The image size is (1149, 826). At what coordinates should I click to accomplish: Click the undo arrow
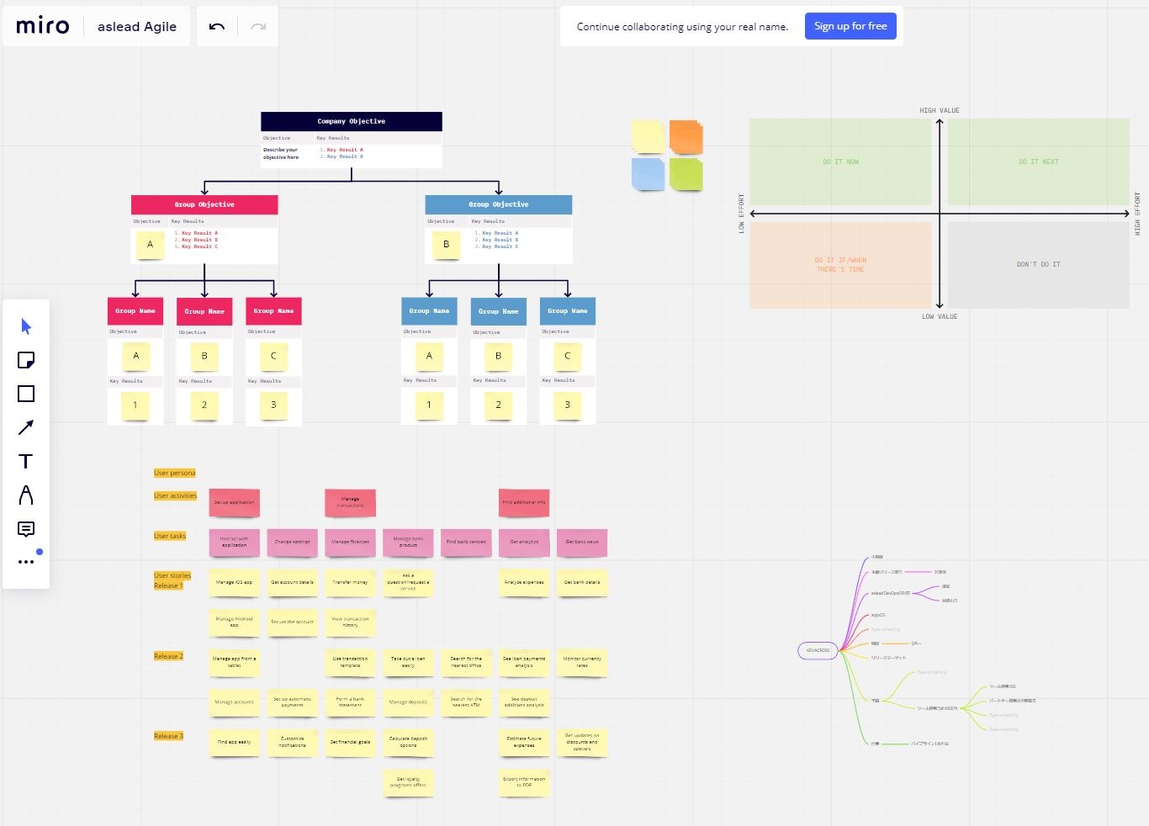pyautogui.click(x=217, y=27)
